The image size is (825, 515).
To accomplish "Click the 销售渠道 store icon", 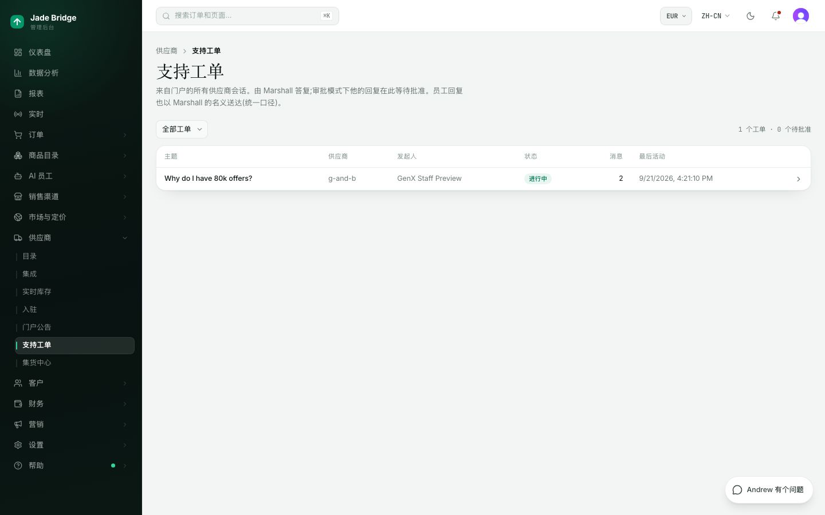I will click(18, 196).
